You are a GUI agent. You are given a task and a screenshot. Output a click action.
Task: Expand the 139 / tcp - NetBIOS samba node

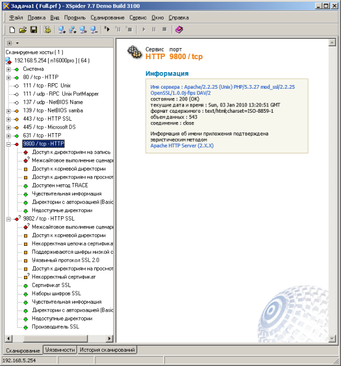pyautogui.click(x=9, y=111)
